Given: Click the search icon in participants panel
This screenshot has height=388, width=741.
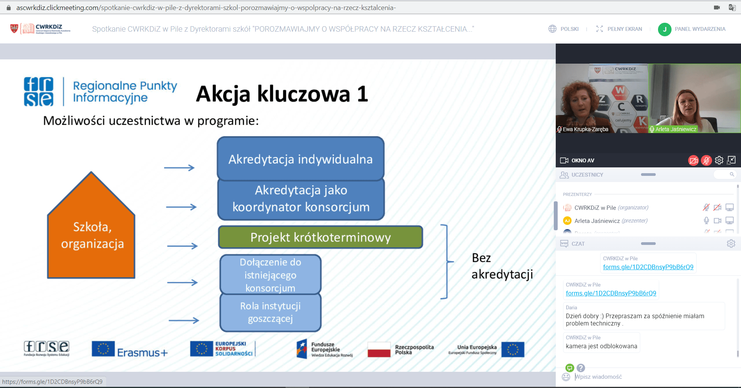Looking at the screenshot, I should (x=732, y=175).
